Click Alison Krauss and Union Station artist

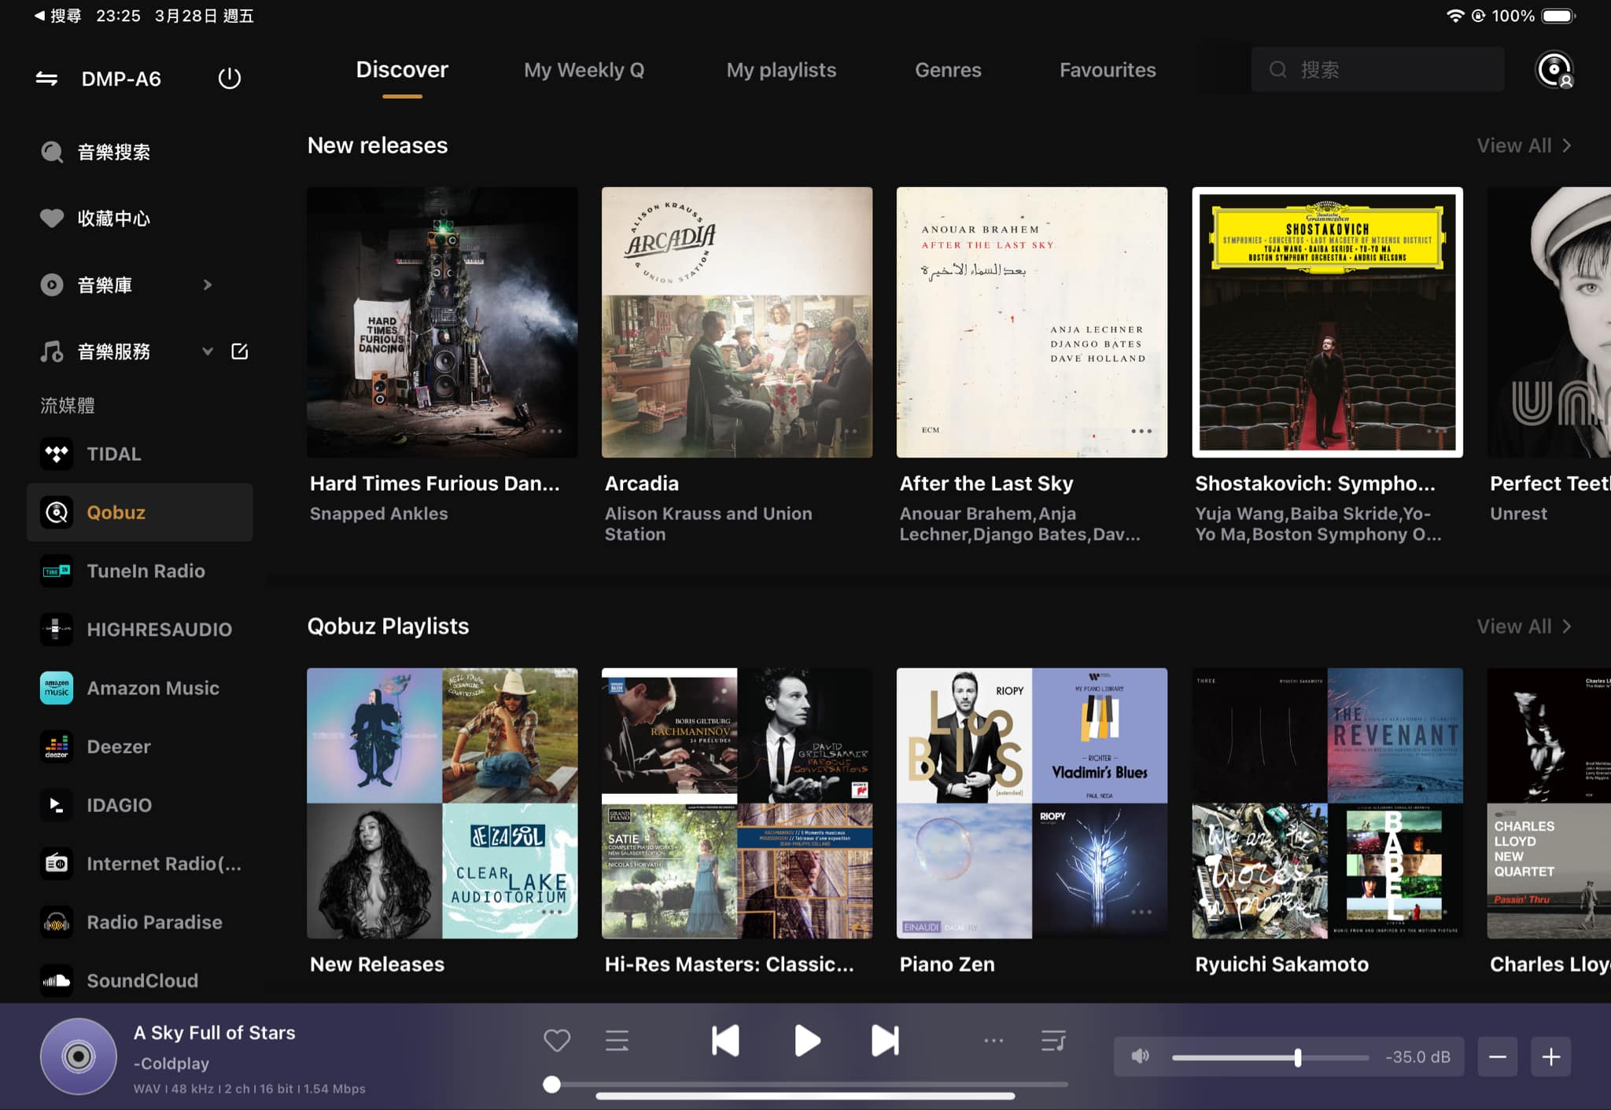[x=708, y=524]
